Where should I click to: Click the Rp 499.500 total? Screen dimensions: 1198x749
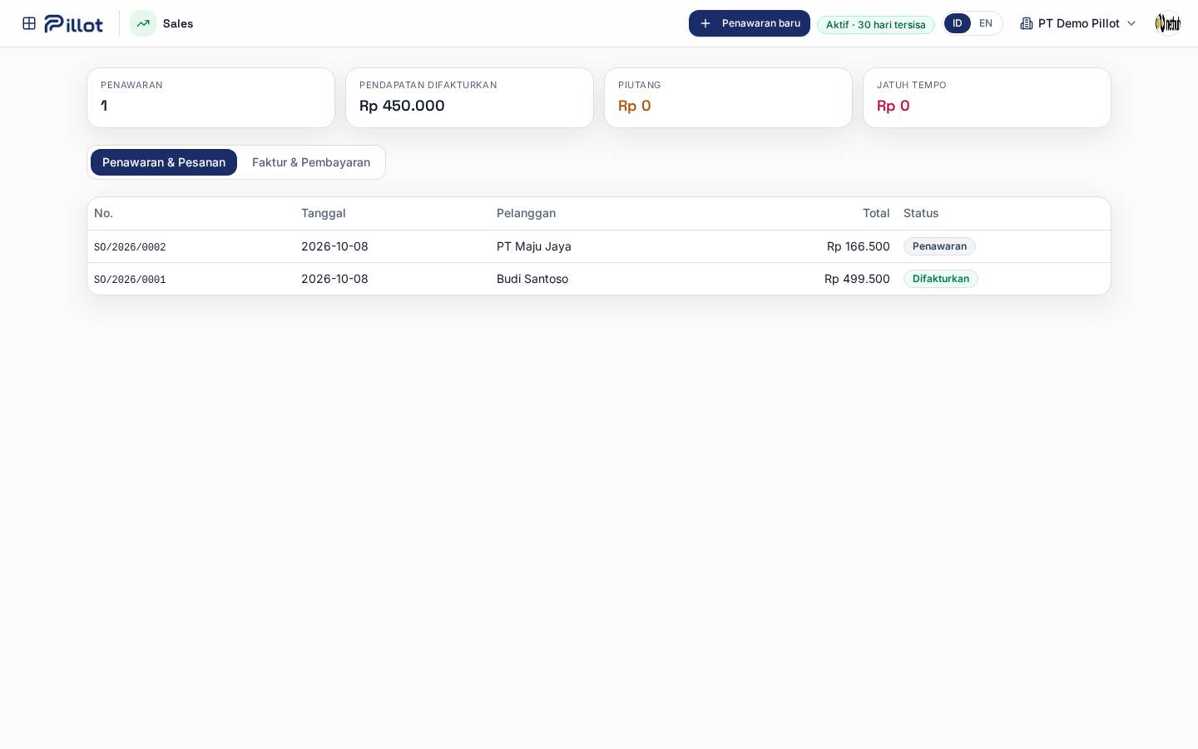pos(857,279)
